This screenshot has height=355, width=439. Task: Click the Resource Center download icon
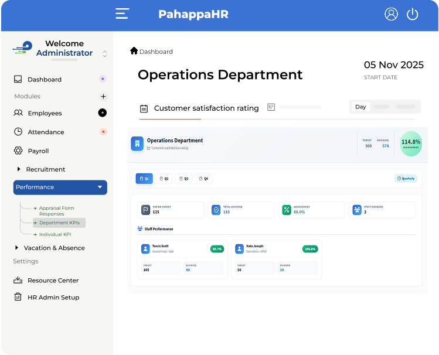(18, 280)
